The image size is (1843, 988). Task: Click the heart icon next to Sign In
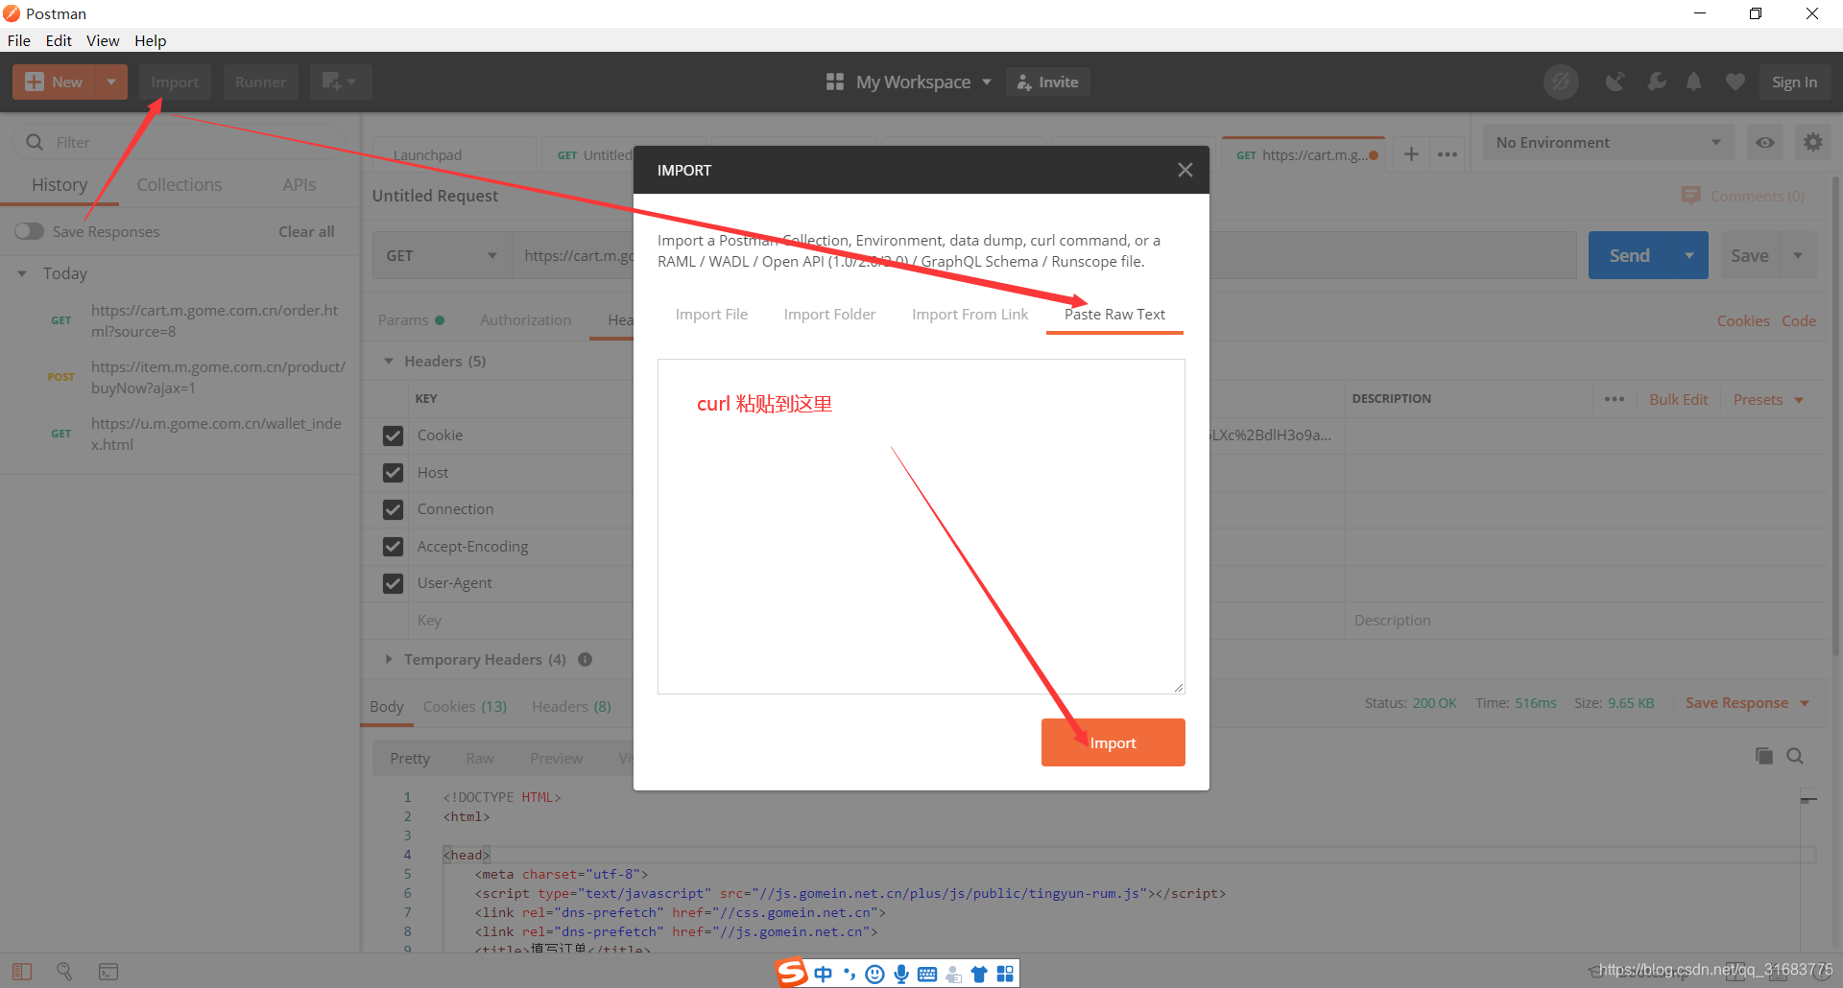click(x=1734, y=82)
